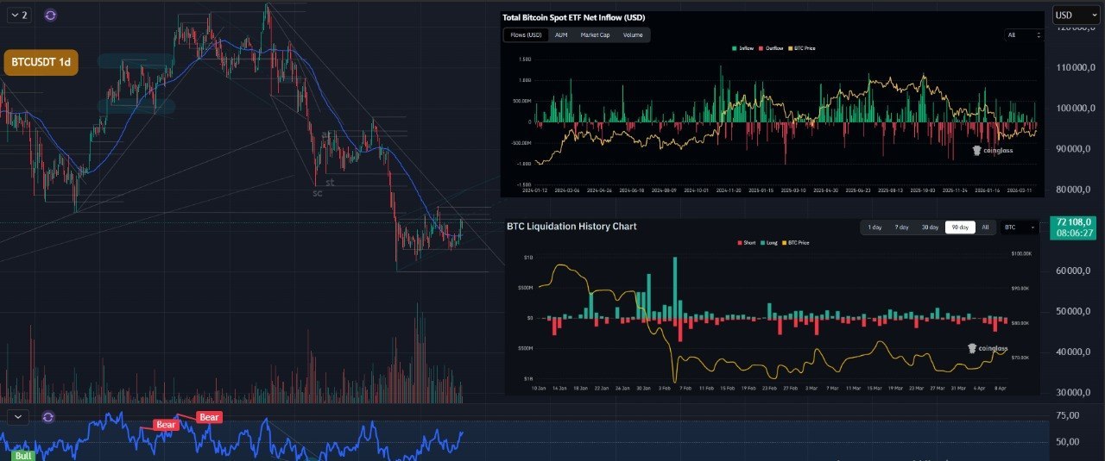This screenshot has height=461, width=1105.
Task: Expand the indicators legend showing 2
Action: coord(19,15)
